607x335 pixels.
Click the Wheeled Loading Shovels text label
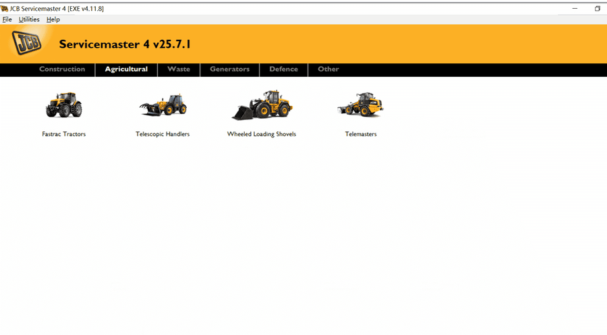[262, 134]
